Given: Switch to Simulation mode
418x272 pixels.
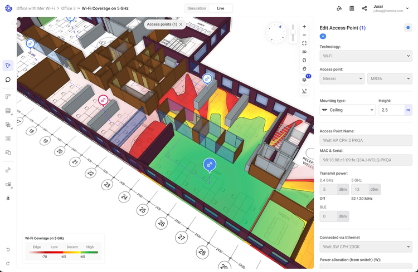Looking at the screenshot, I should [196, 8].
